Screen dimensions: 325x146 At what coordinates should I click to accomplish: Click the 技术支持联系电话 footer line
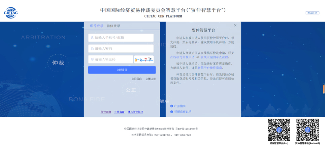click(161, 135)
